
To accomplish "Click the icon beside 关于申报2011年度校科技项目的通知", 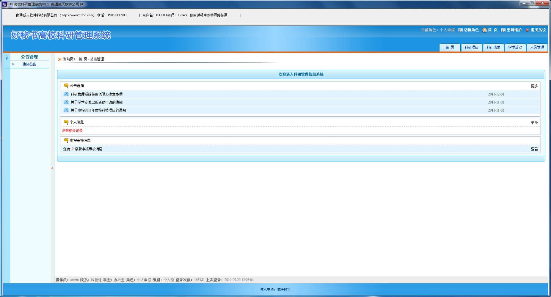I will tap(66, 110).
